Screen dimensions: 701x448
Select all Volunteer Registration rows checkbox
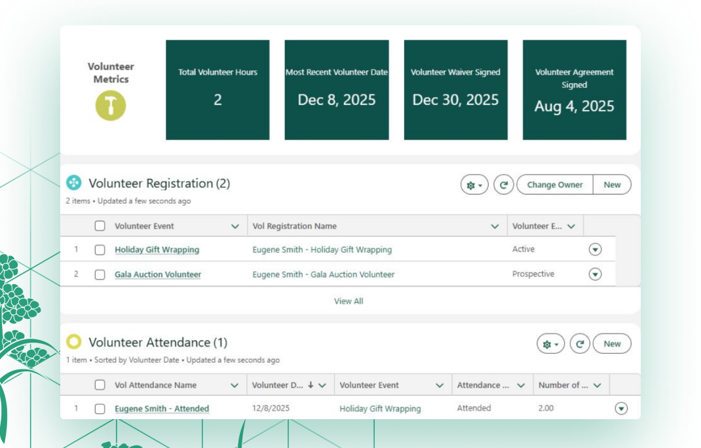click(x=100, y=226)
